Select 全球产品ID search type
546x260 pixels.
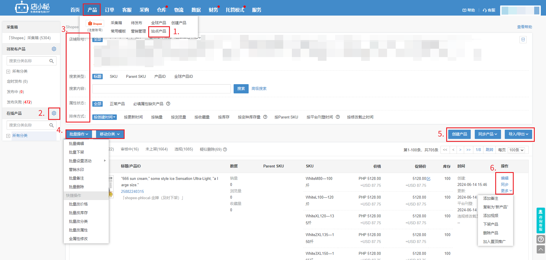[183, 76]
